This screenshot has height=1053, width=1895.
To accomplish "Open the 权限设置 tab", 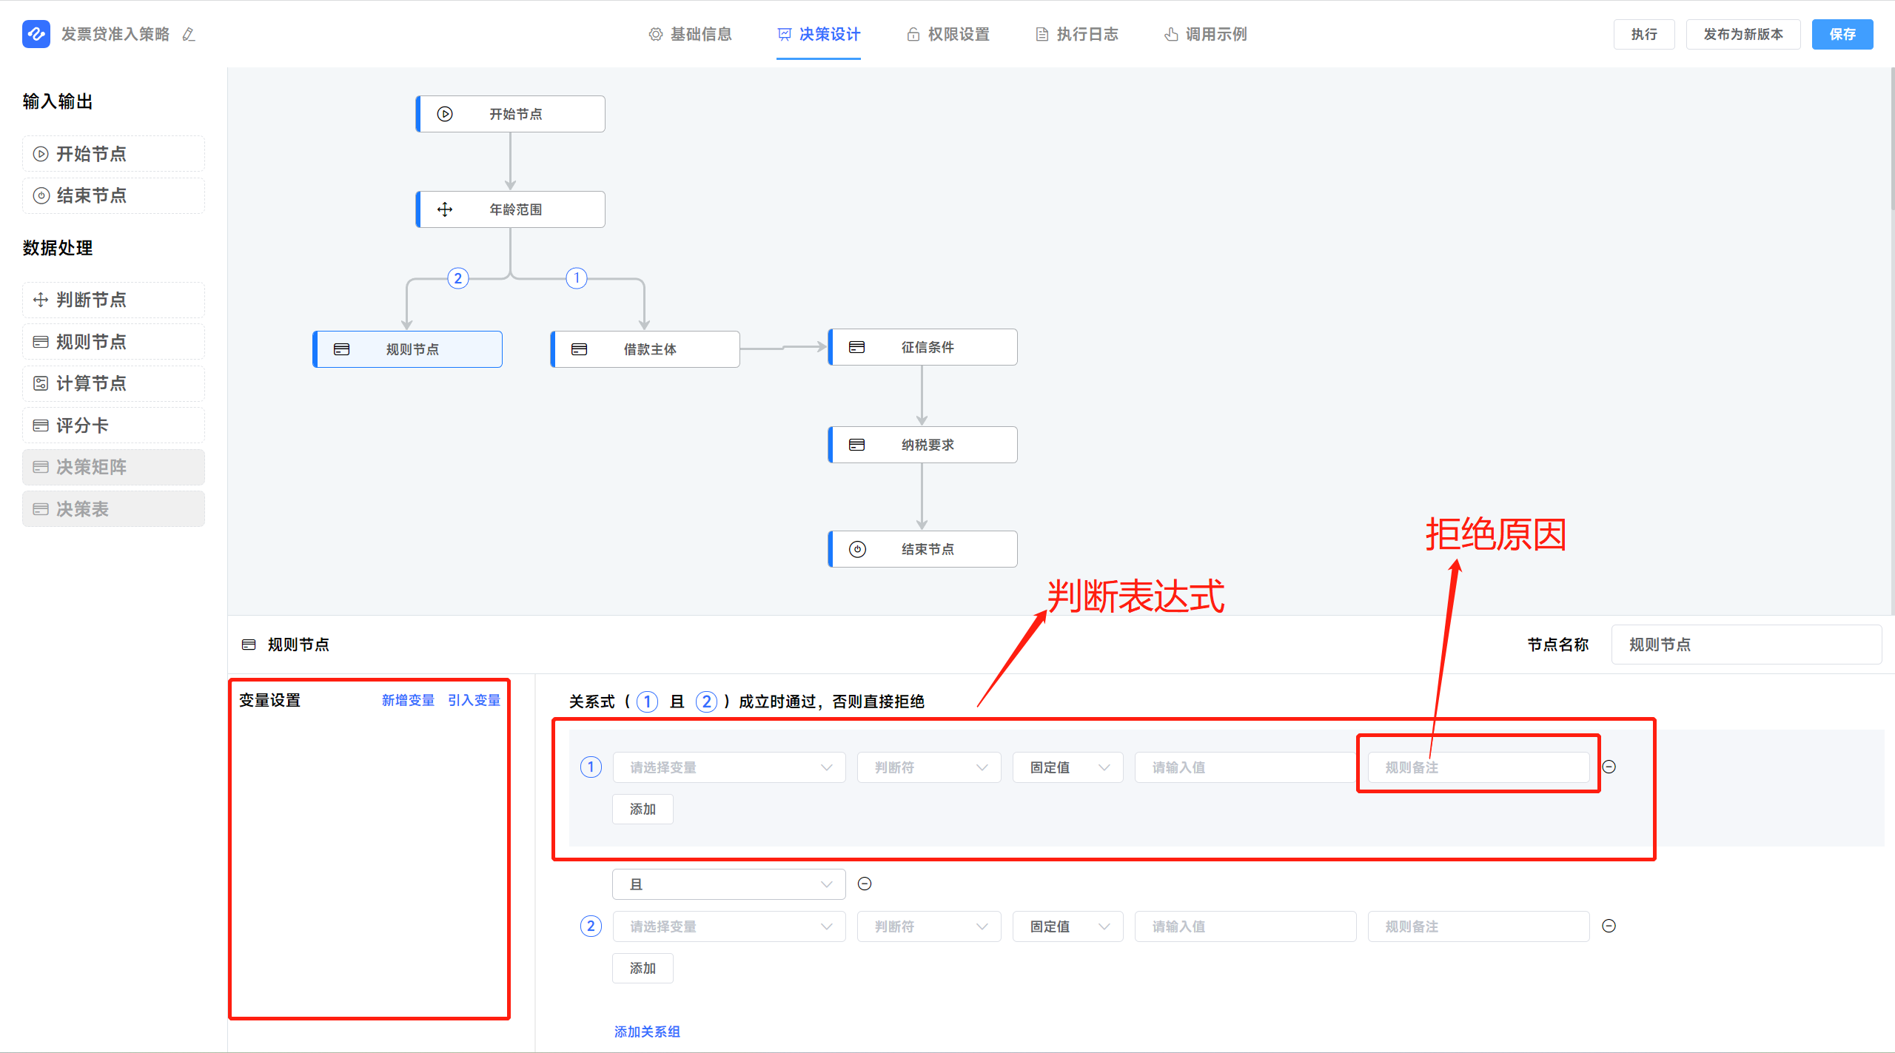I will (x=947, y=34).
